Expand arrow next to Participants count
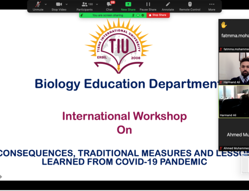The width and height of the screenshot is (249, 191). tap(97, 4)
